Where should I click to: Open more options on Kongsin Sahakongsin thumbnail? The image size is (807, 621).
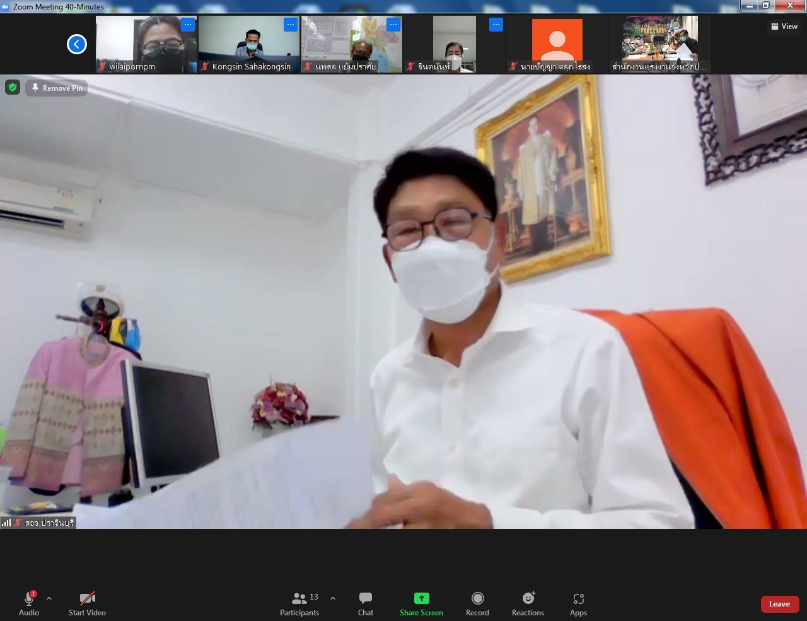(x=291, y=25)
